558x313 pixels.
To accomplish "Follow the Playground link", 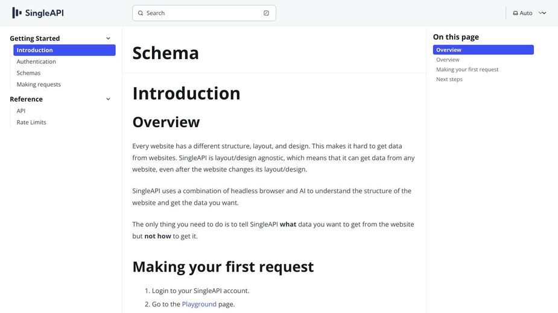I will point(199,304).
